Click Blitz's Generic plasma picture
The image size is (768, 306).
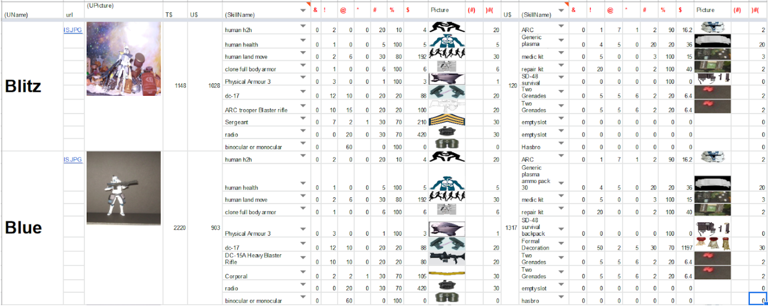[712, 41]
